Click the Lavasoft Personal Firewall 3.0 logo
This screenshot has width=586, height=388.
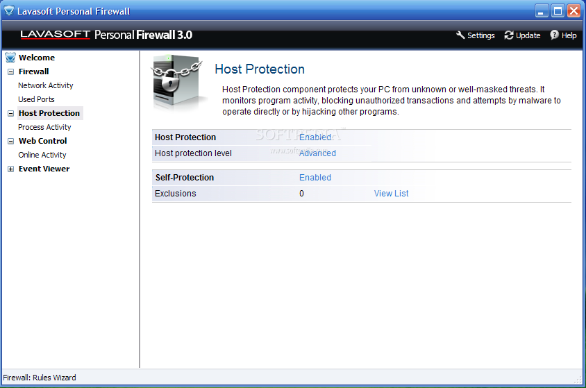(106, 35)
